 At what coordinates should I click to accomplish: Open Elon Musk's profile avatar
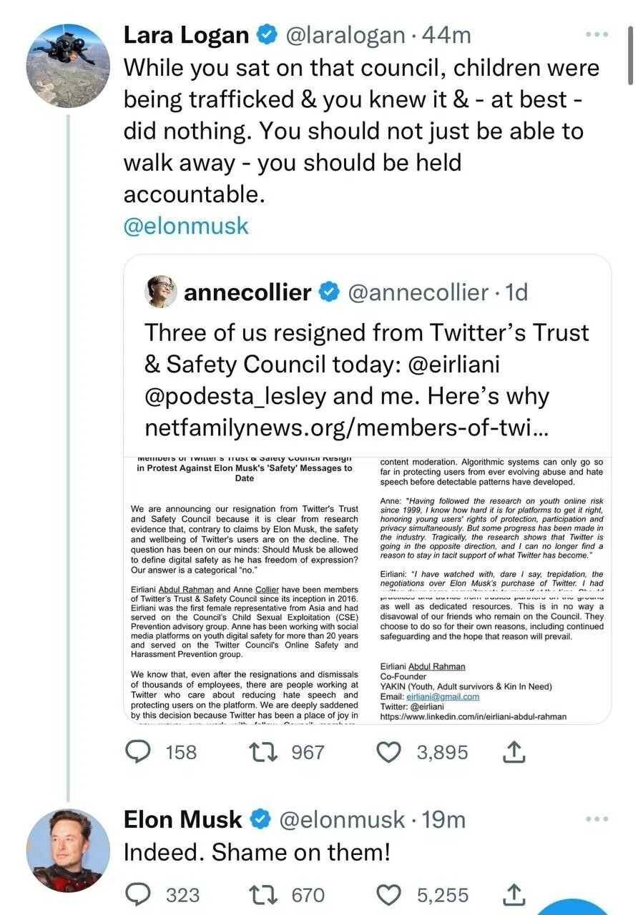pos(69,850)
